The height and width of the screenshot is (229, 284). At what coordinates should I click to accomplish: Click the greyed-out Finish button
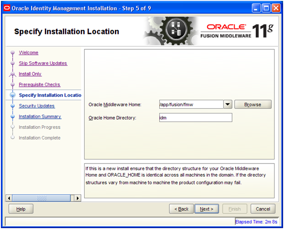click(235, 209)
